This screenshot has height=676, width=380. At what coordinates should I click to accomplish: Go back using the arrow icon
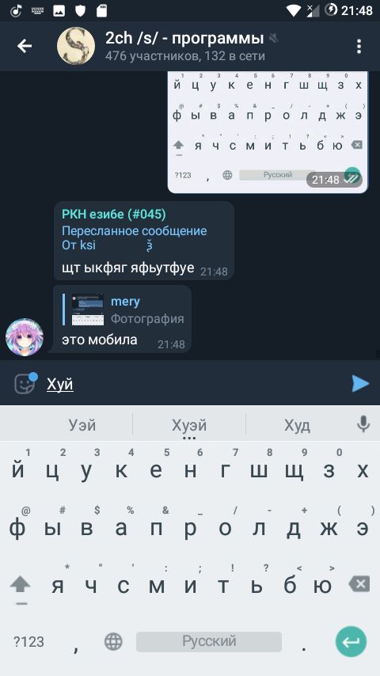tap(25, 46)
